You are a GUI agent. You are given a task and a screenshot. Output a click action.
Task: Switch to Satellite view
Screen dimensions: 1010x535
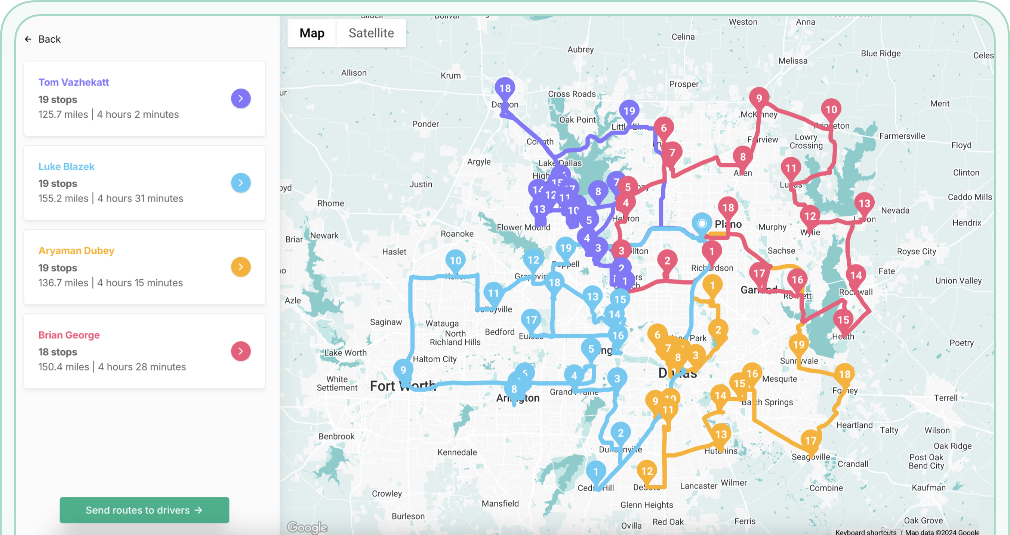(371, 33)
